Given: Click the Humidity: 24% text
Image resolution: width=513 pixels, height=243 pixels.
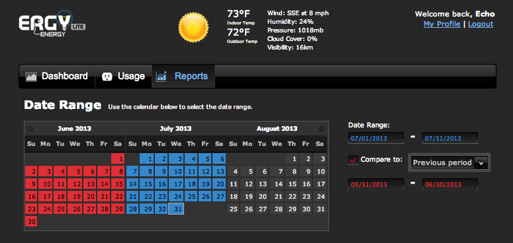Looking at the screenshot, I should coord(291,22).
